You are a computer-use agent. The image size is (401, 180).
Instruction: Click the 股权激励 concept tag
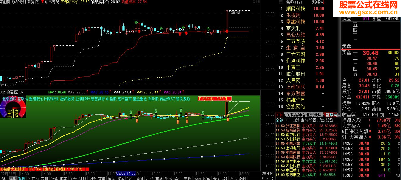(183, 99)
